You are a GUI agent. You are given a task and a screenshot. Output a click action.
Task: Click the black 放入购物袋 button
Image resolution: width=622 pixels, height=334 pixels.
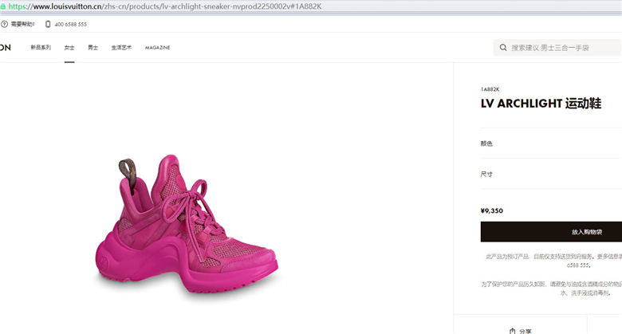click(551, 232)
